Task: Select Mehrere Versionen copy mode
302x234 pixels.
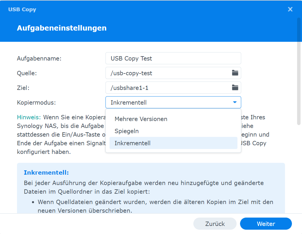Action: pos(141,119)
